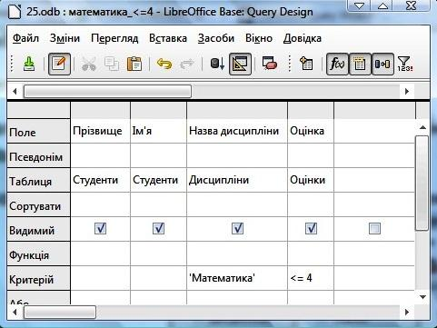
Task: Toggle the Alias icon
Action: [382, 64]
